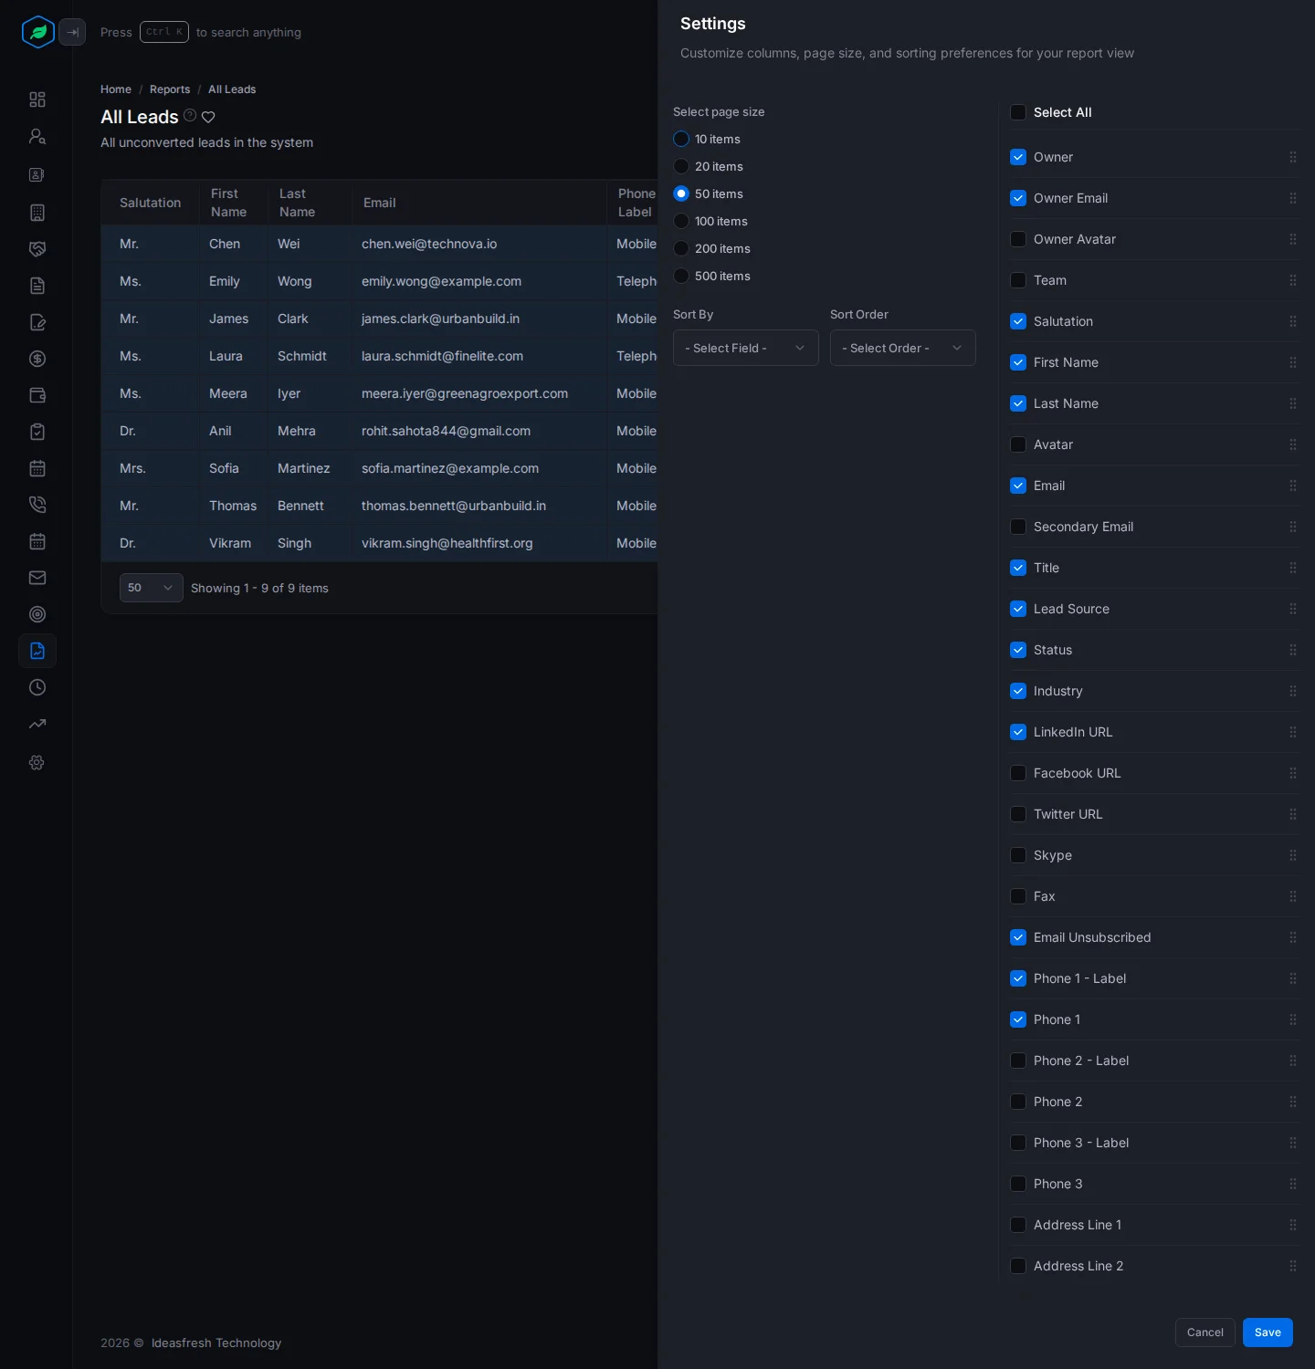The image size is (1315, 1369).
Task: Open the dashboard grid icon in sidebar
Action: 37,99
